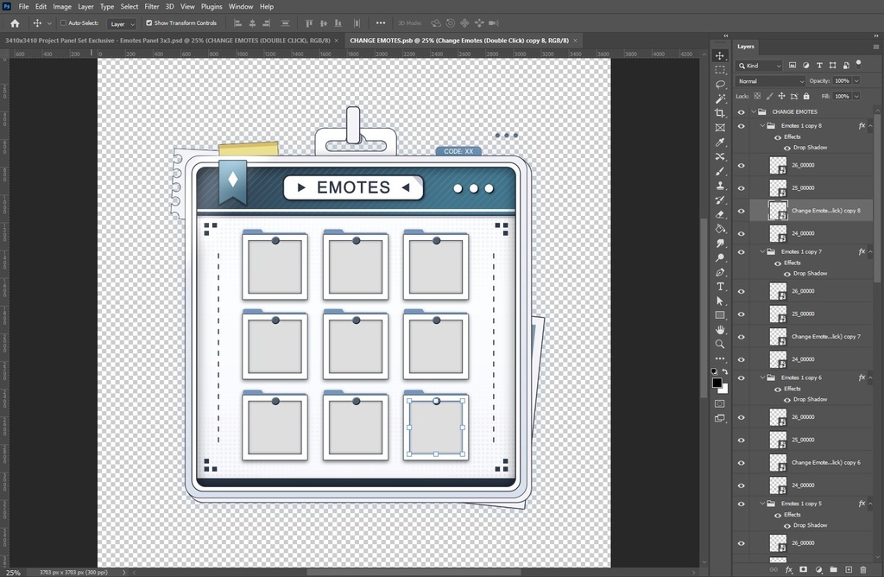Select the Magic Wand tool
The width and height of the screenshot is (884, 577).
click(720, 99)
